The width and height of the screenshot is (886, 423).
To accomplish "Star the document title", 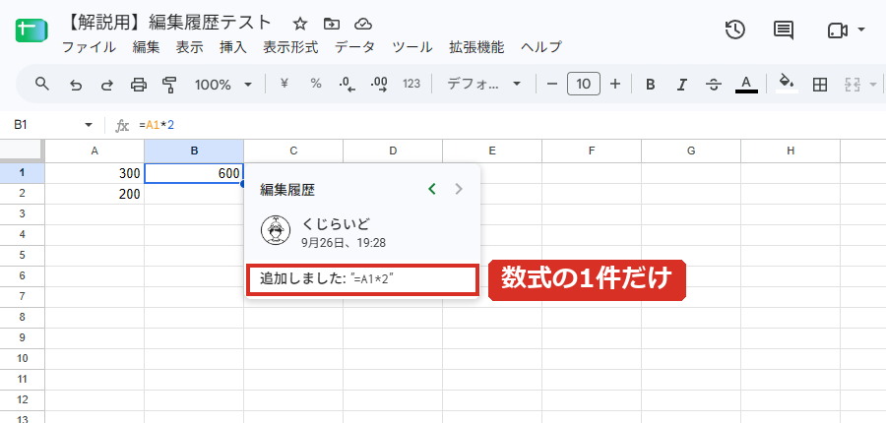I will [x=300, y=24].
